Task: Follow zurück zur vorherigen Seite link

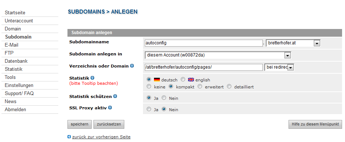Action: 101,137
